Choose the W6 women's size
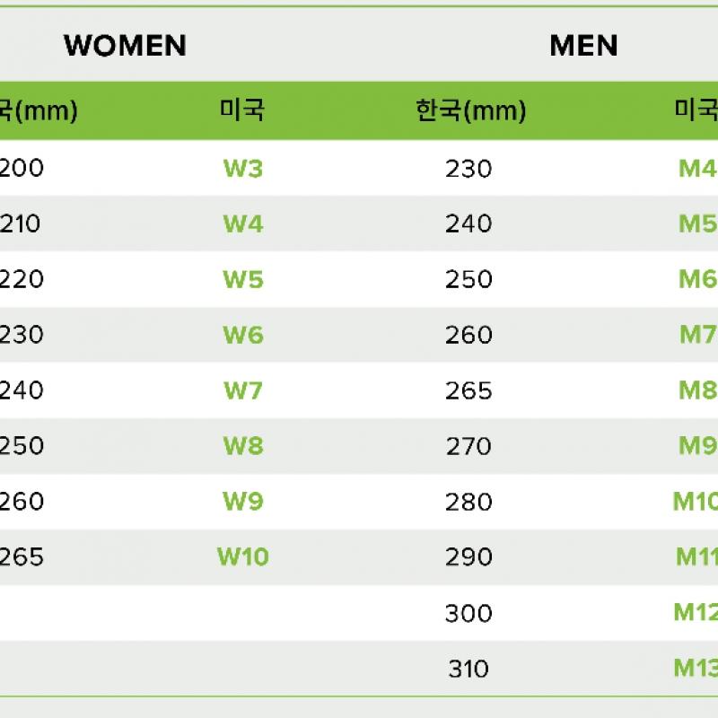Screen dimensions: 718x718 pyautogui.click(x=242, y=335)
